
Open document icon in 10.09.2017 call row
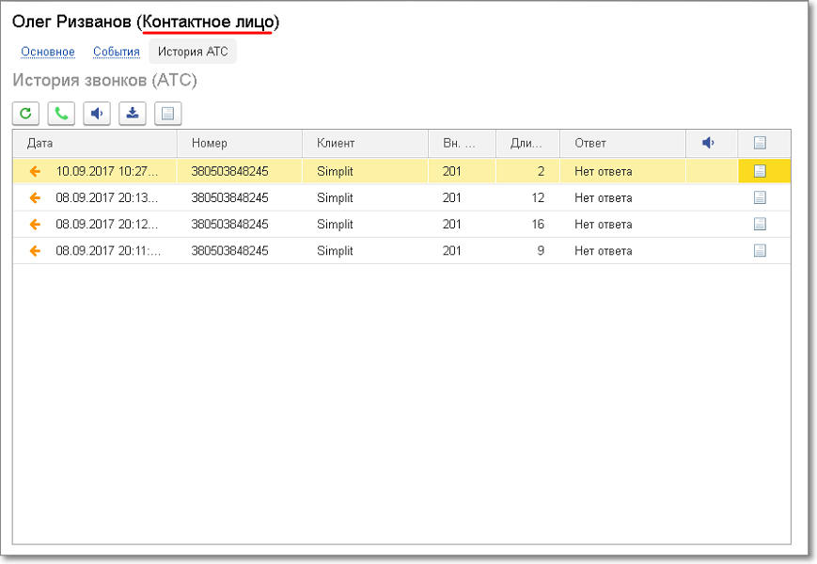760,171
